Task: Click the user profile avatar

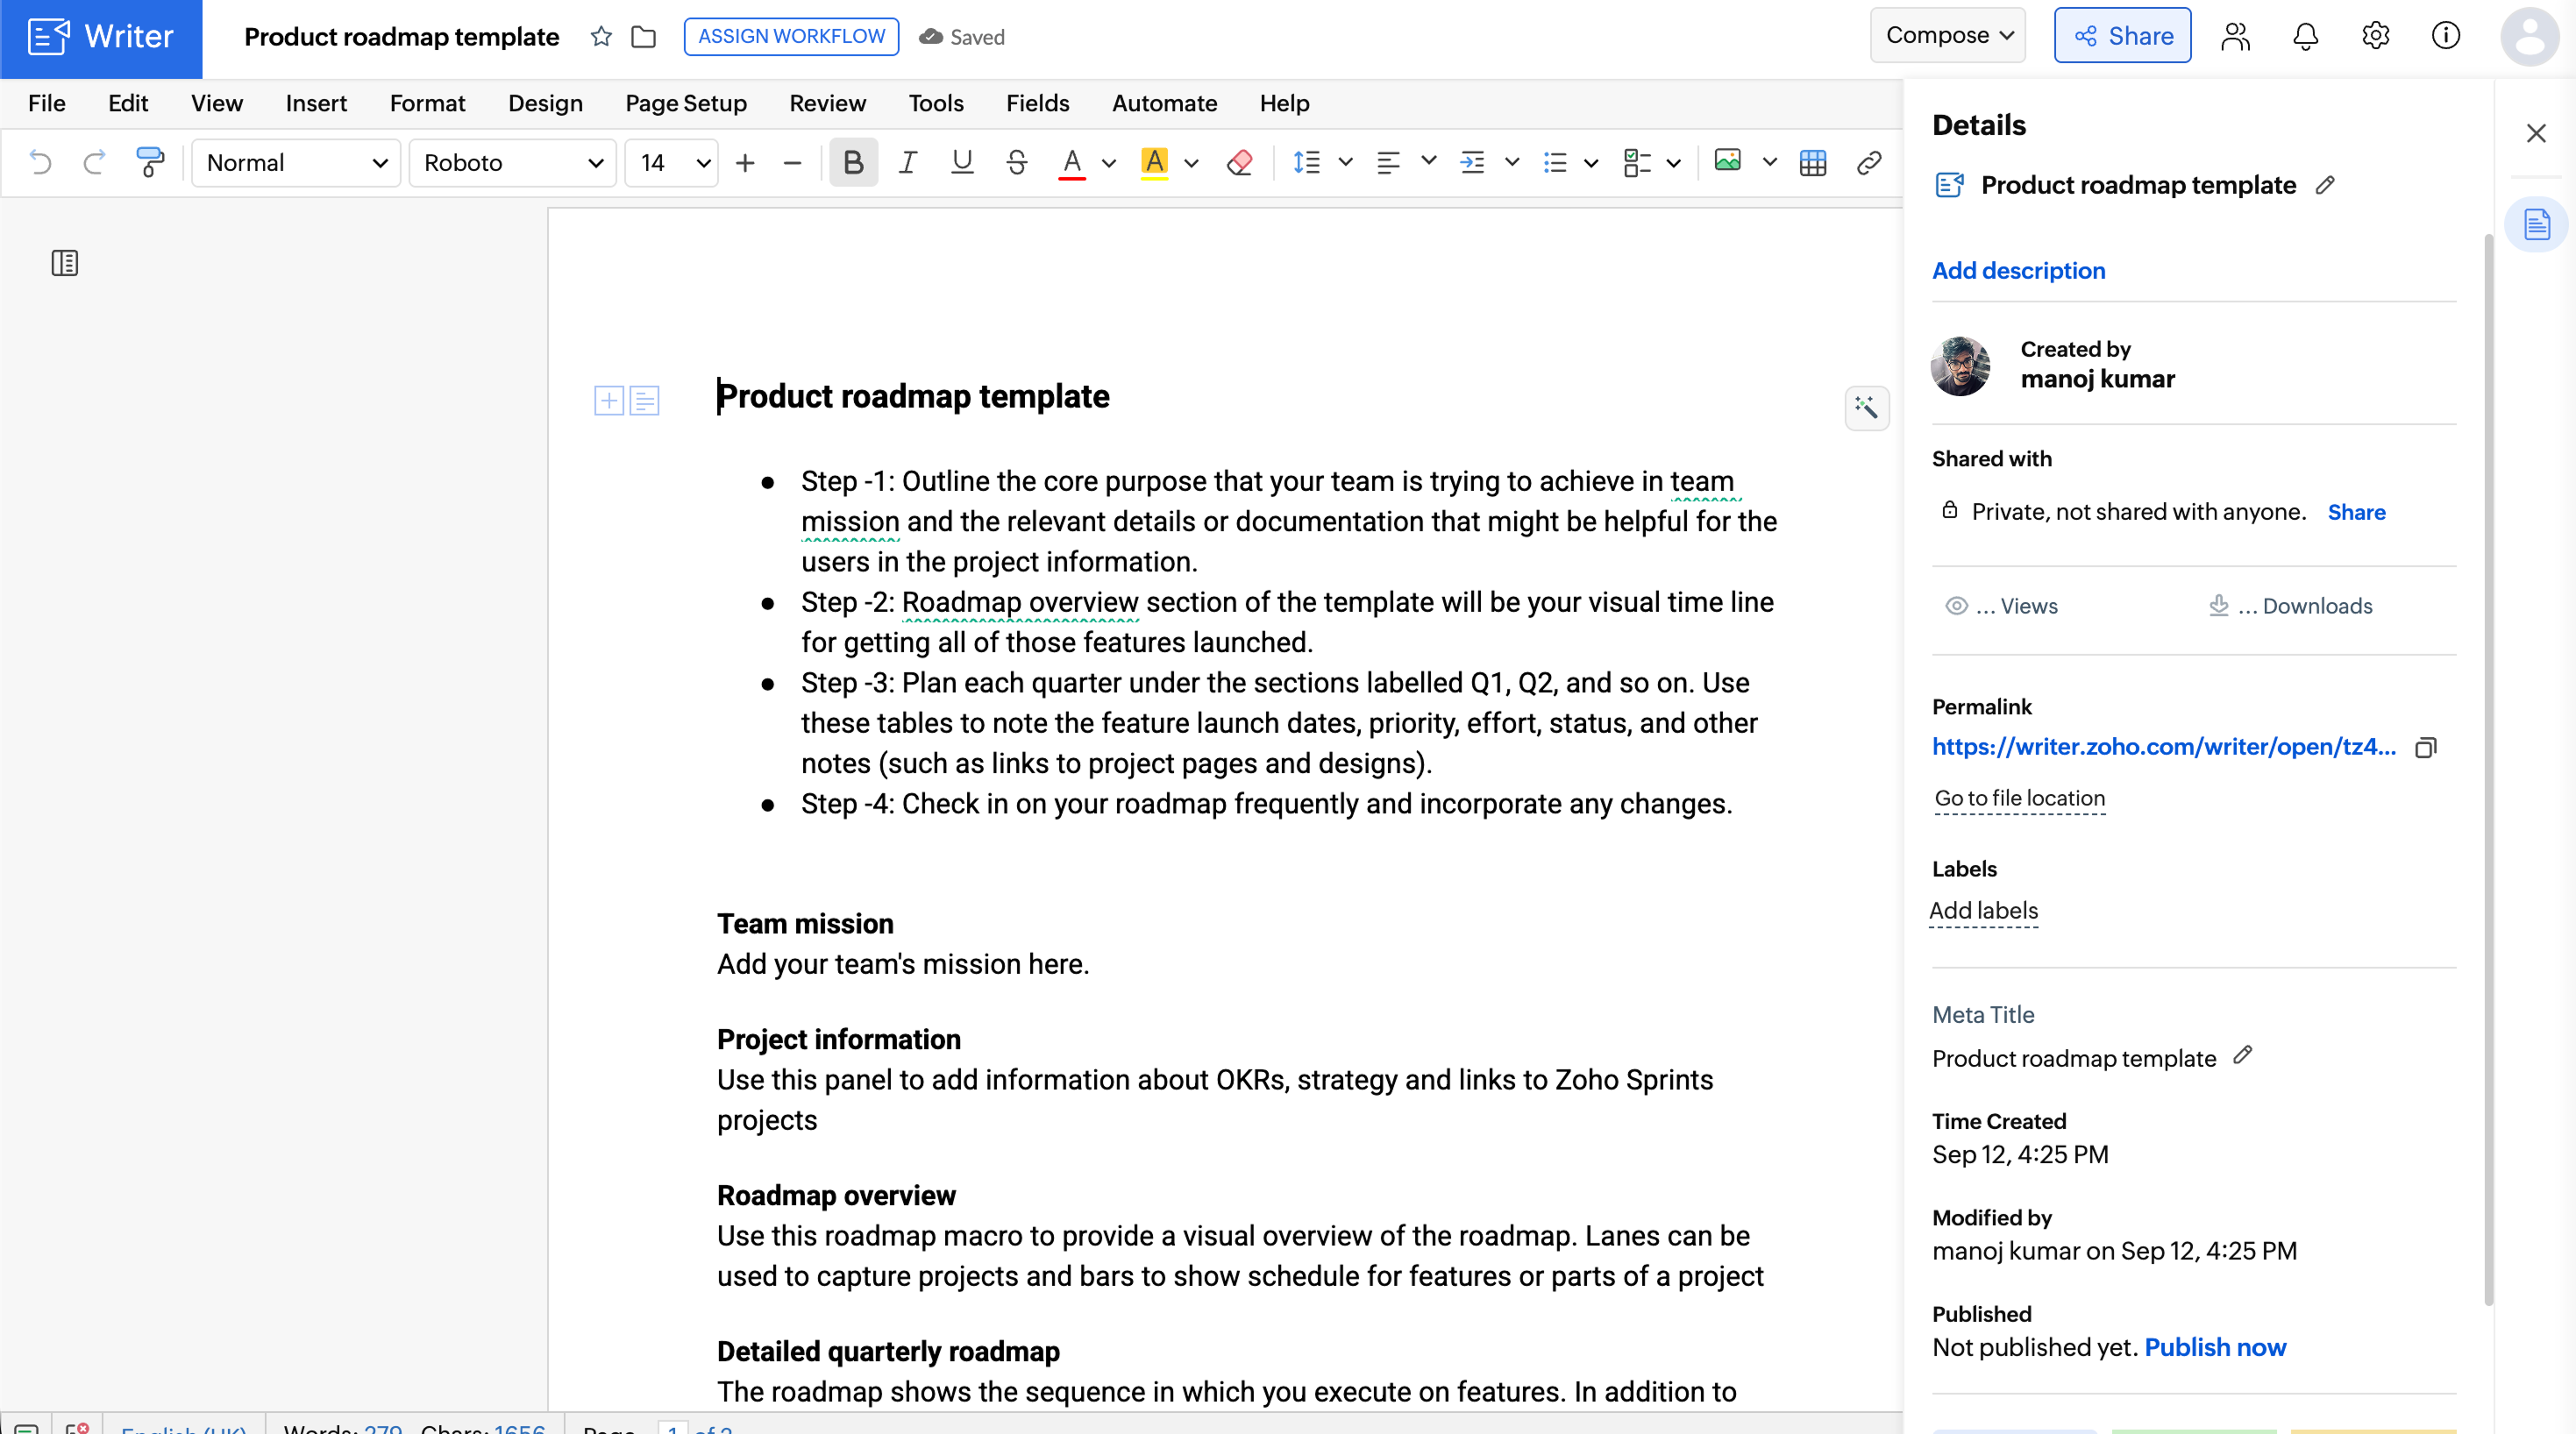Action: click(x=2530, y=36)
